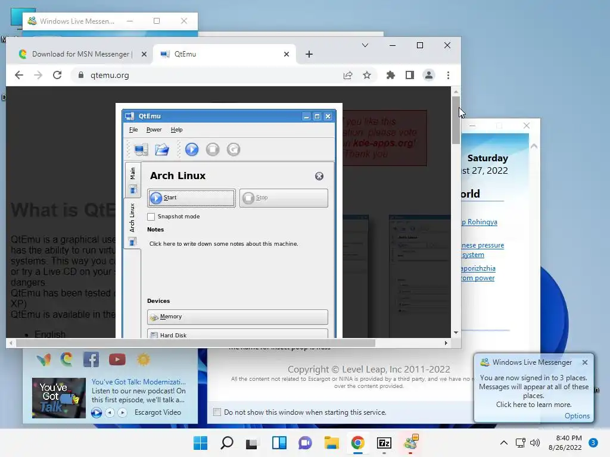Click the Chrome forward arrow

point(38,75)
